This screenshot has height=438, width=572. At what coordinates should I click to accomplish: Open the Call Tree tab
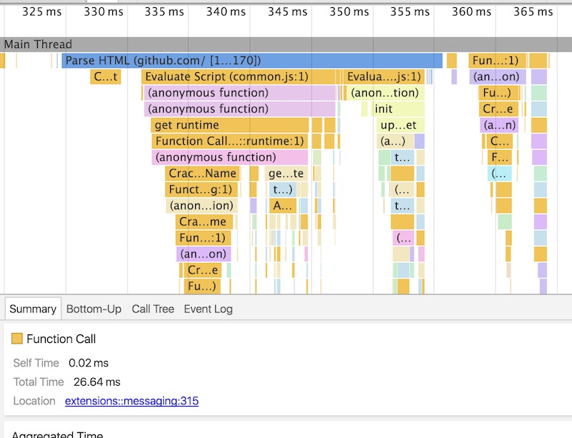point(152,309)
